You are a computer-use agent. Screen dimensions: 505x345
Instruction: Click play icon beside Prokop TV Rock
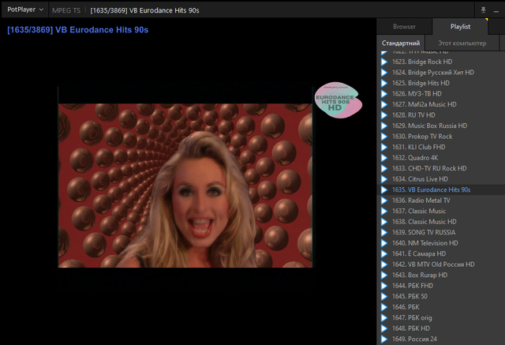[x=384, y=137]
